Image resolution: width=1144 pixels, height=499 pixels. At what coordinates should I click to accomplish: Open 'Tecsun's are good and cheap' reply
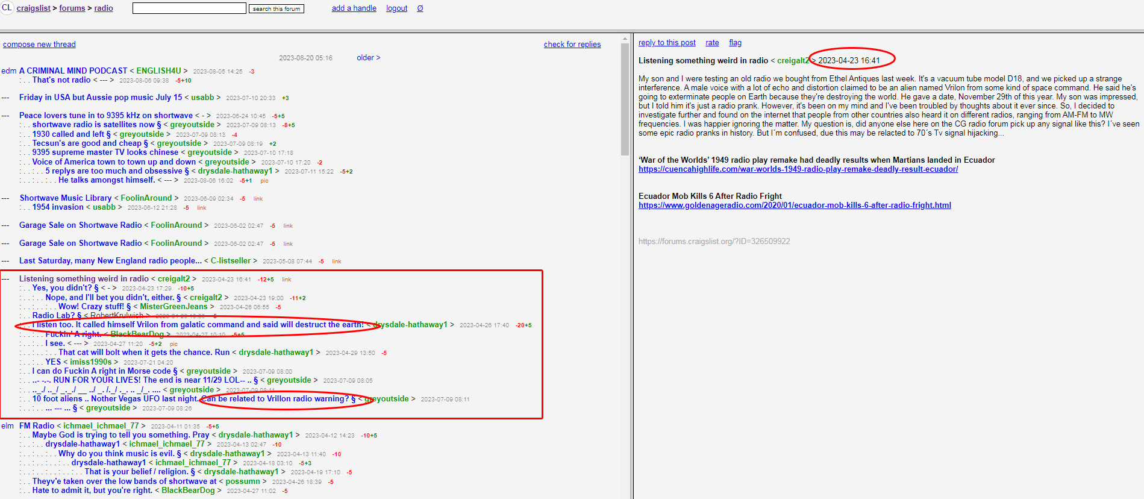90,143
